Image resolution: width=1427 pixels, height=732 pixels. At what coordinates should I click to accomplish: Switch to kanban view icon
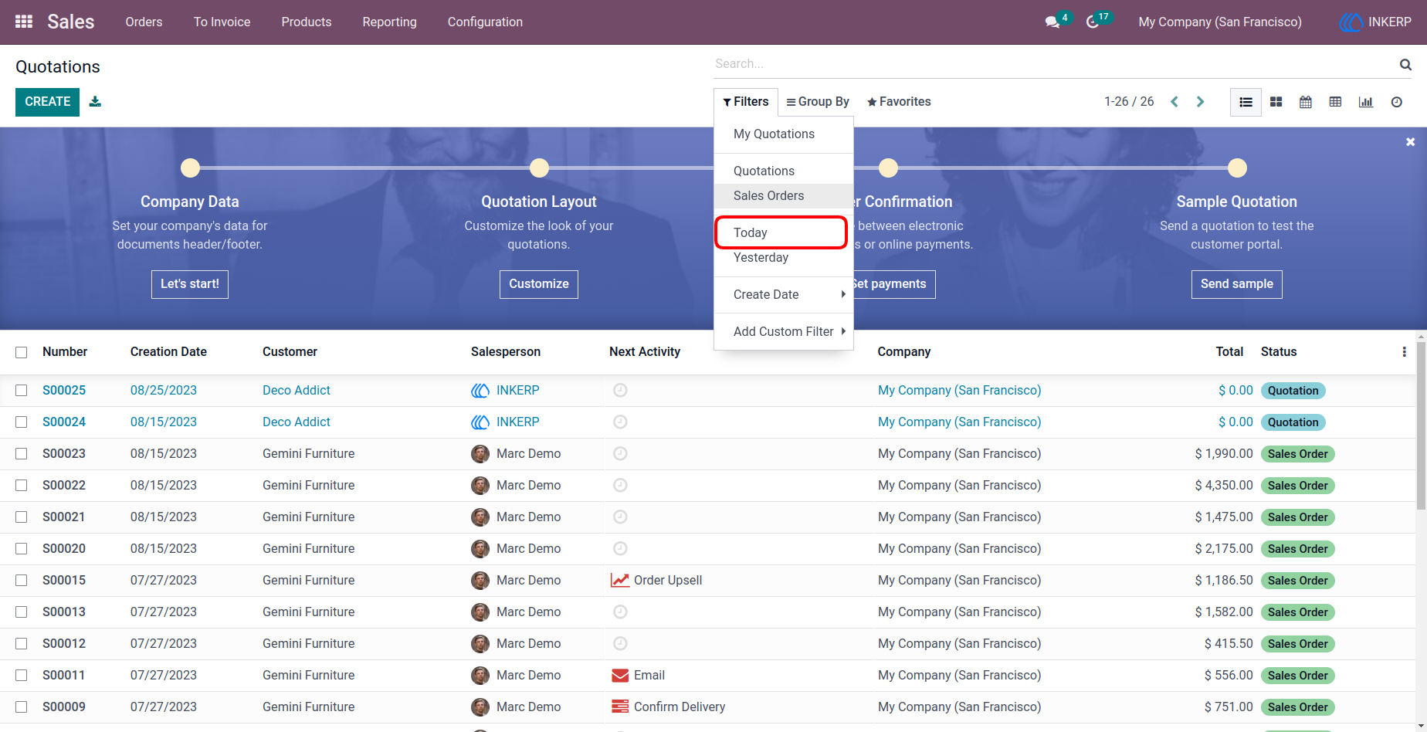click(x=1276, y=102)
